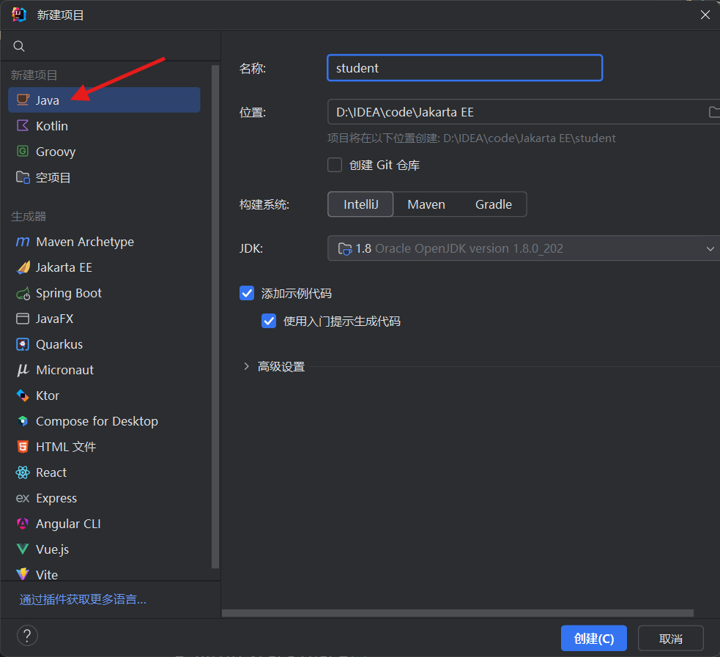720x657 pixels.
Task: Click the Maven Archetype m icon
Action: pyautogui.click(x=23, y=242)
